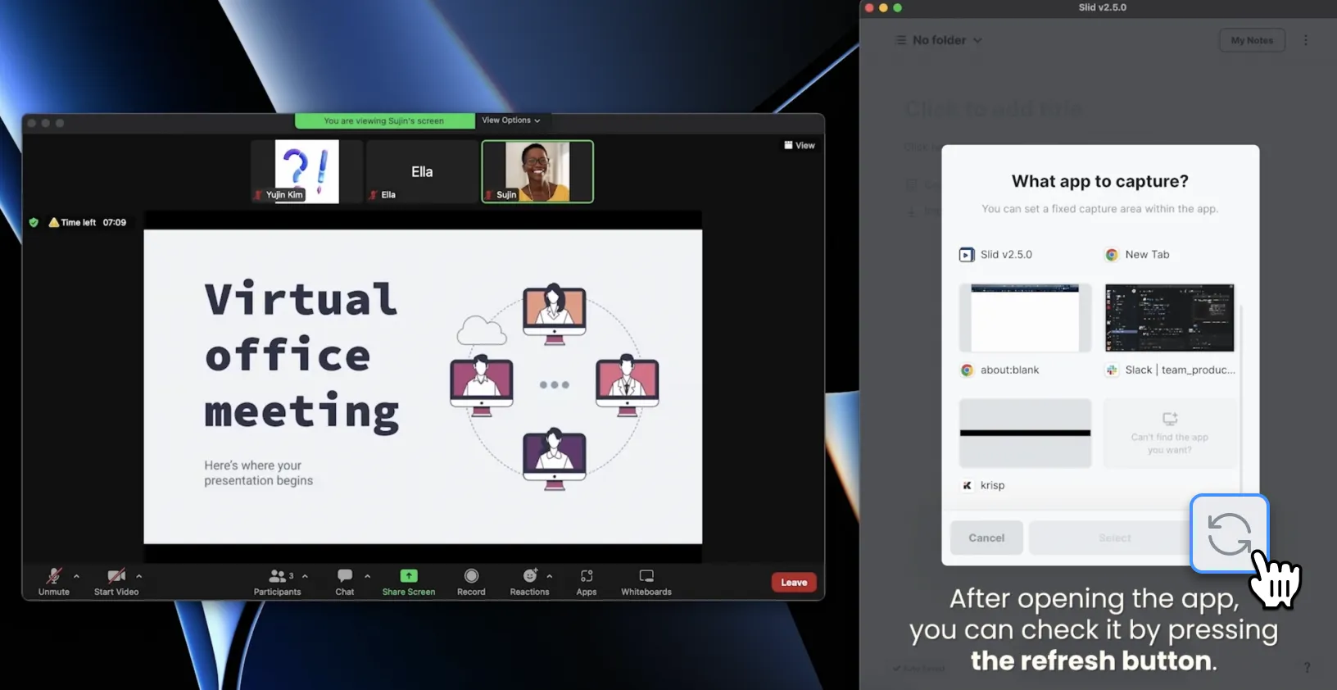Viewport: 1337px width, 690px height.
Task: Click 'Can't find the app you want?' card
Action: 1170,433
